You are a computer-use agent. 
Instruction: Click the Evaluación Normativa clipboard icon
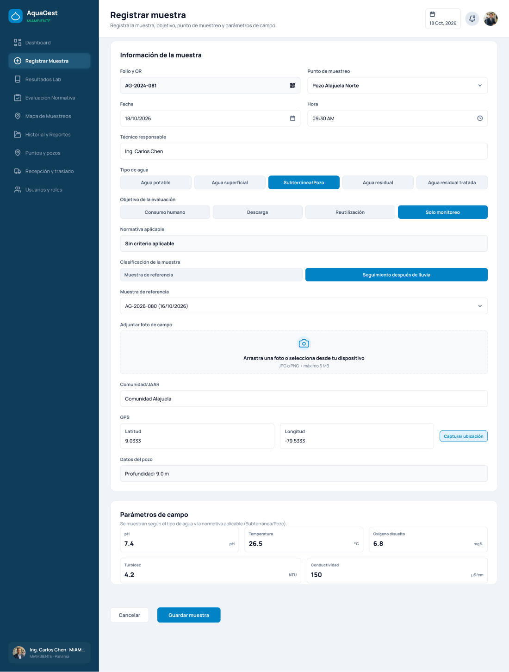18,98
